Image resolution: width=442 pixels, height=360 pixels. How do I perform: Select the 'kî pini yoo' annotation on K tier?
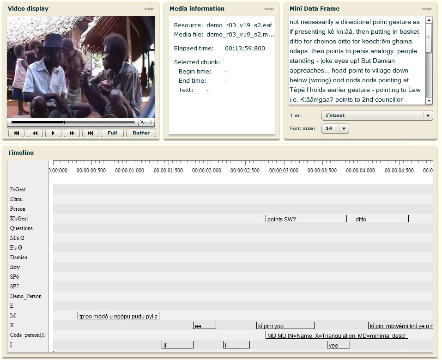coord(285,326)
